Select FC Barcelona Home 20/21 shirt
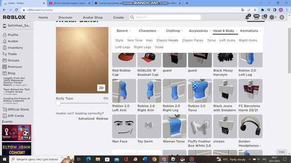 point(251,96)
